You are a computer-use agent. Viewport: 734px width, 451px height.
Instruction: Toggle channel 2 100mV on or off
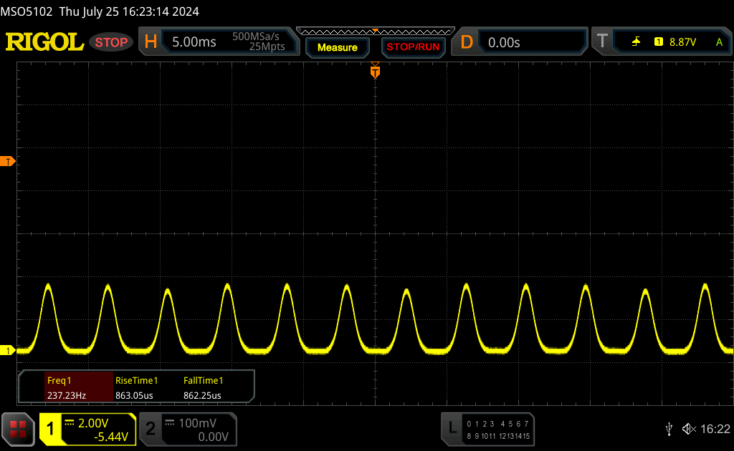point(189,429)
